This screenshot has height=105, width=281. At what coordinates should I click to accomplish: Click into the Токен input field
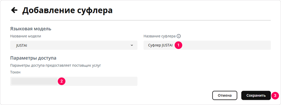(x=74, y=81)
